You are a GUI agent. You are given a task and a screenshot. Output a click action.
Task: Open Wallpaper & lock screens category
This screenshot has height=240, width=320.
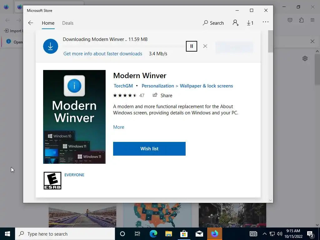(x=206, y=86)
